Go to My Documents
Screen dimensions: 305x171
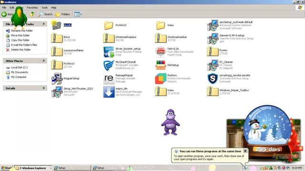pos(20,72)
